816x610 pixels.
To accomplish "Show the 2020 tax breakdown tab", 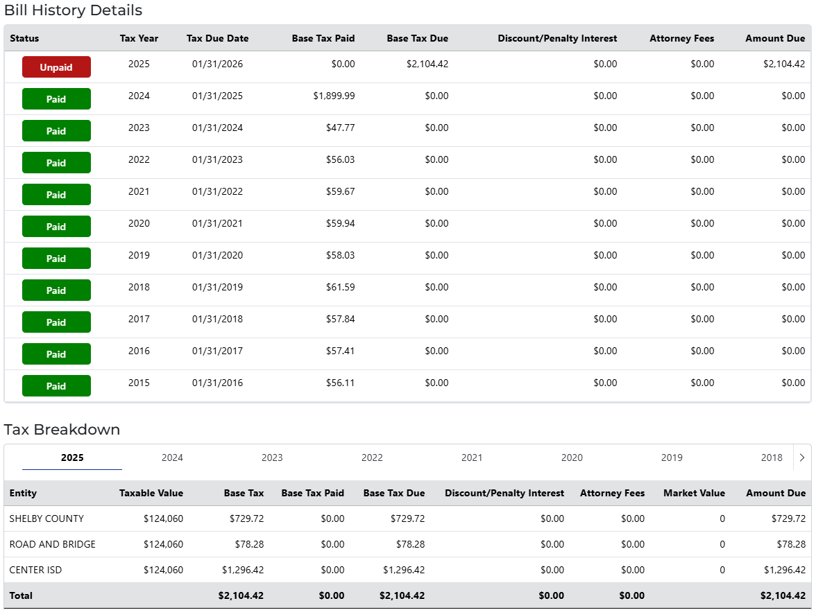I will (572, 458).
